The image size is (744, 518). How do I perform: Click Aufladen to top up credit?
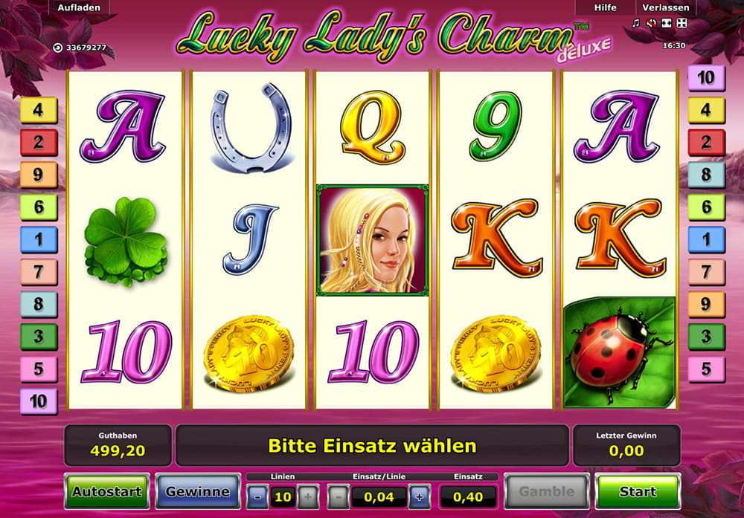pos(79,7)
